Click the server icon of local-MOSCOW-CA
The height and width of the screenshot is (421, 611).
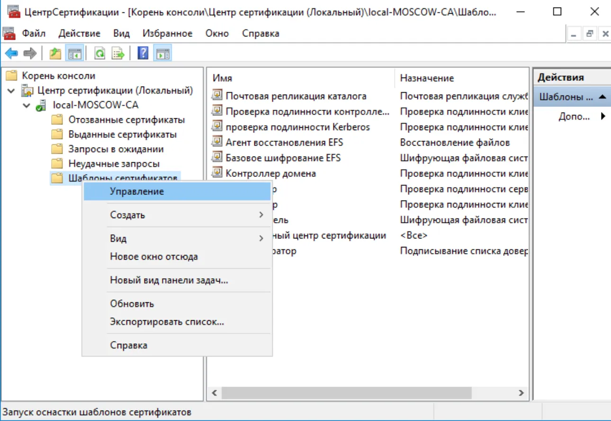click(42, 105)
